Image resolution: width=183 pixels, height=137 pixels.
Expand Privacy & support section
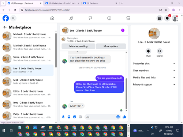click(x=154, y=84)
